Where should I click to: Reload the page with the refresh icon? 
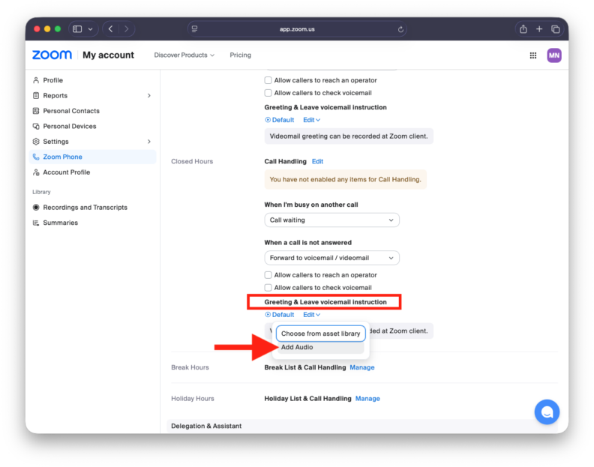click(x=400, y=29)
